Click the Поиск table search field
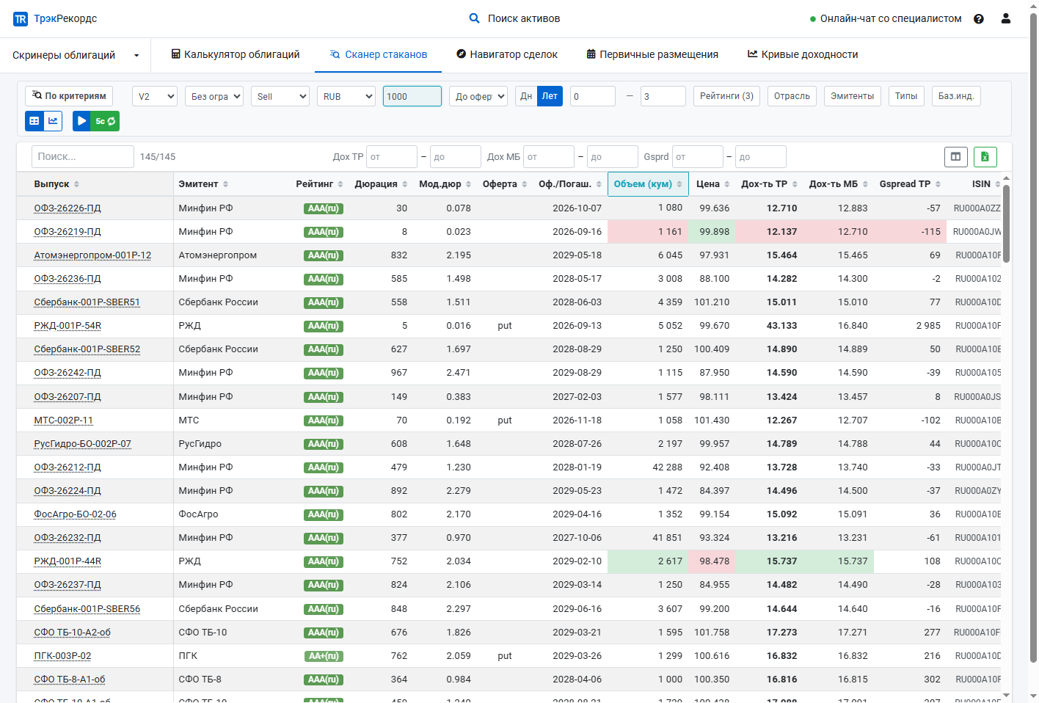The width and height of the screenshot is (1039, 703). 83,156
